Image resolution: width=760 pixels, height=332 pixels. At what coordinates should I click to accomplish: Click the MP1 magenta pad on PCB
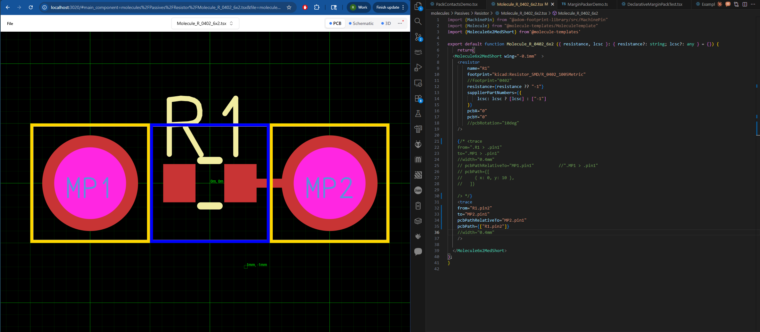(x=90, y=183)
